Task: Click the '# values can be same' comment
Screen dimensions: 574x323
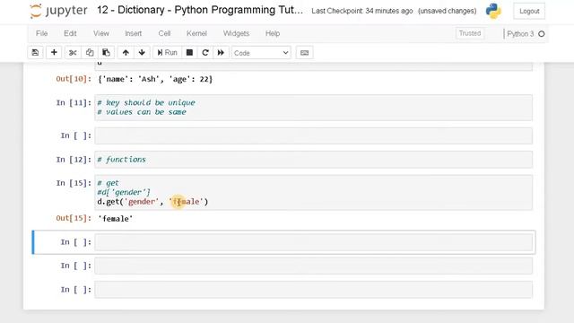Action: (x=142, y=112)
